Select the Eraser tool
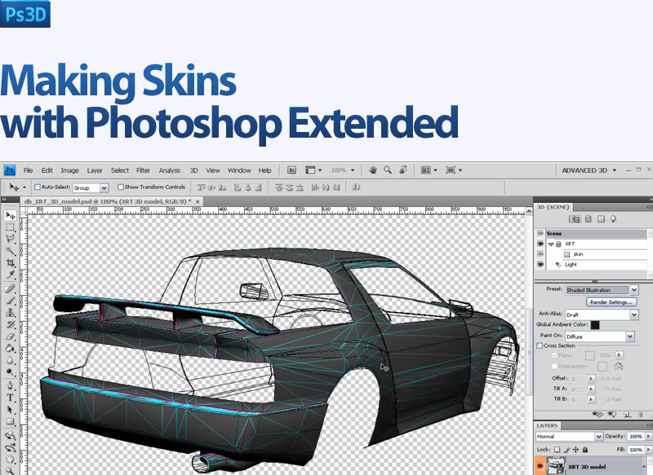653x475 pixels. click(11, 336)
